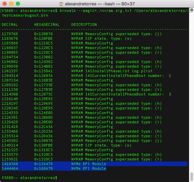Viewport: 194px width, 182px height.
Task: Click the decimal value 1235514
Action: tap(10, 136)
